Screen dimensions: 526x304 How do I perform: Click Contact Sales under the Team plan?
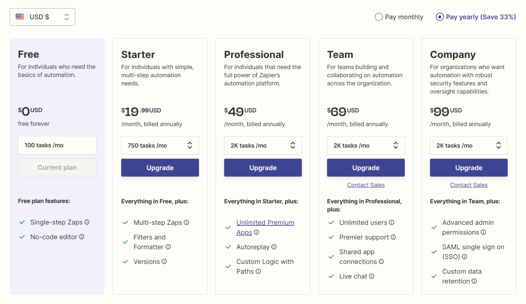tap(366, 185)
